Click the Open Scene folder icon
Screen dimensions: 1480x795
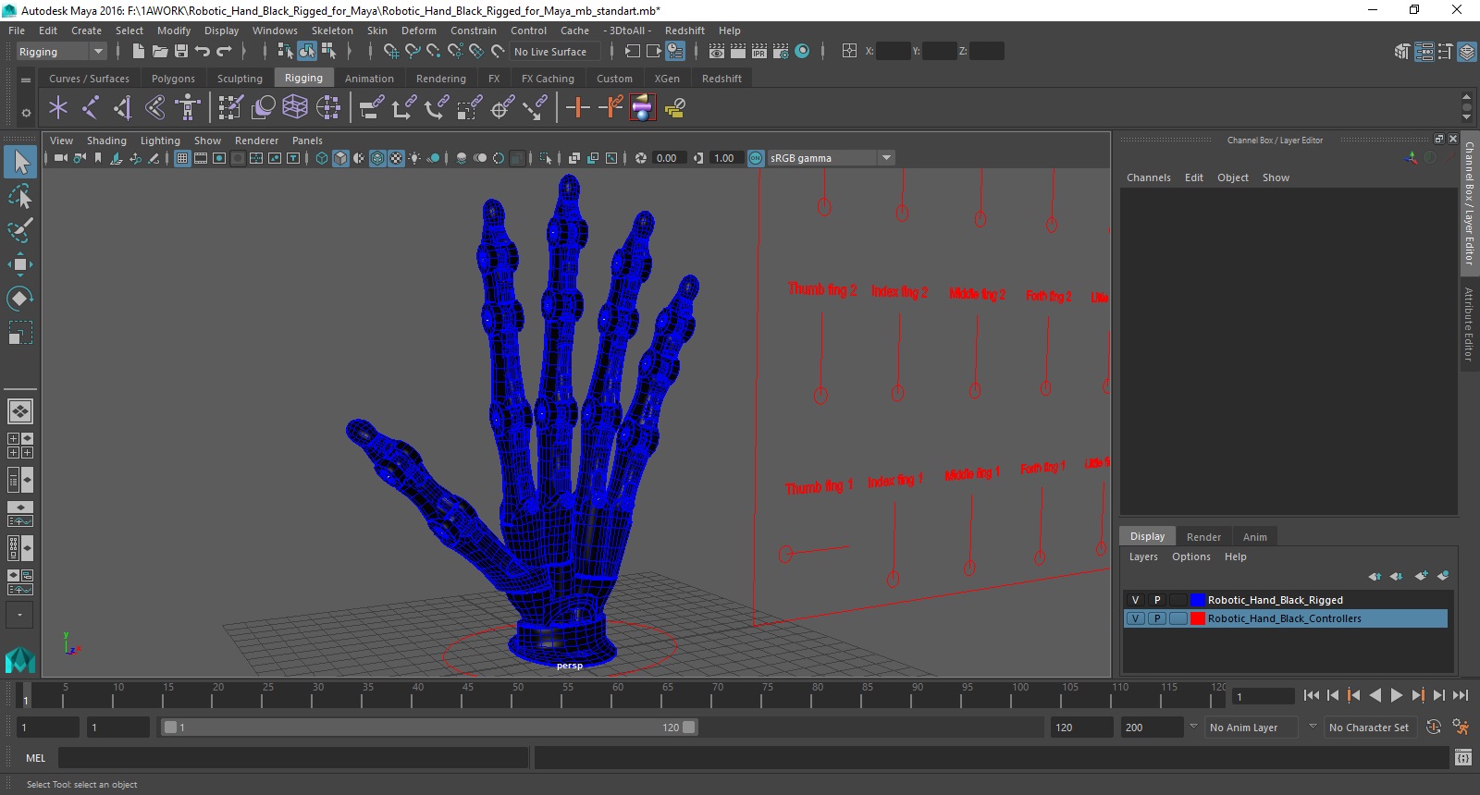tap(160, 51)
